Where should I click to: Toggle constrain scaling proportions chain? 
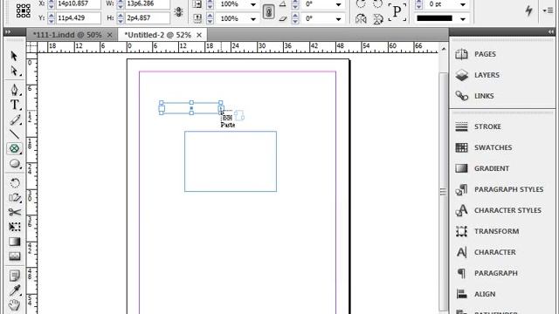pos(269,12)
